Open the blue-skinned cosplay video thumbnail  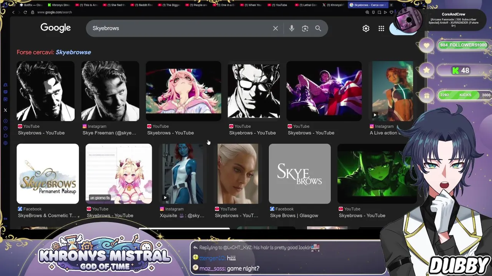click(x=183, y=174)
